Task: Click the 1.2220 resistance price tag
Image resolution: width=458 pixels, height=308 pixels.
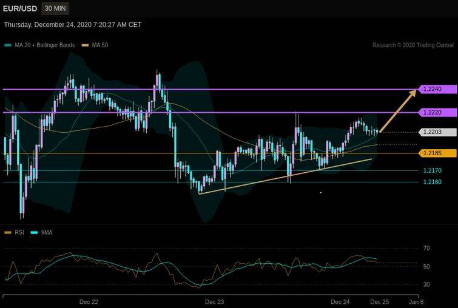Action: pyautogui.click(x=437, y=112)
